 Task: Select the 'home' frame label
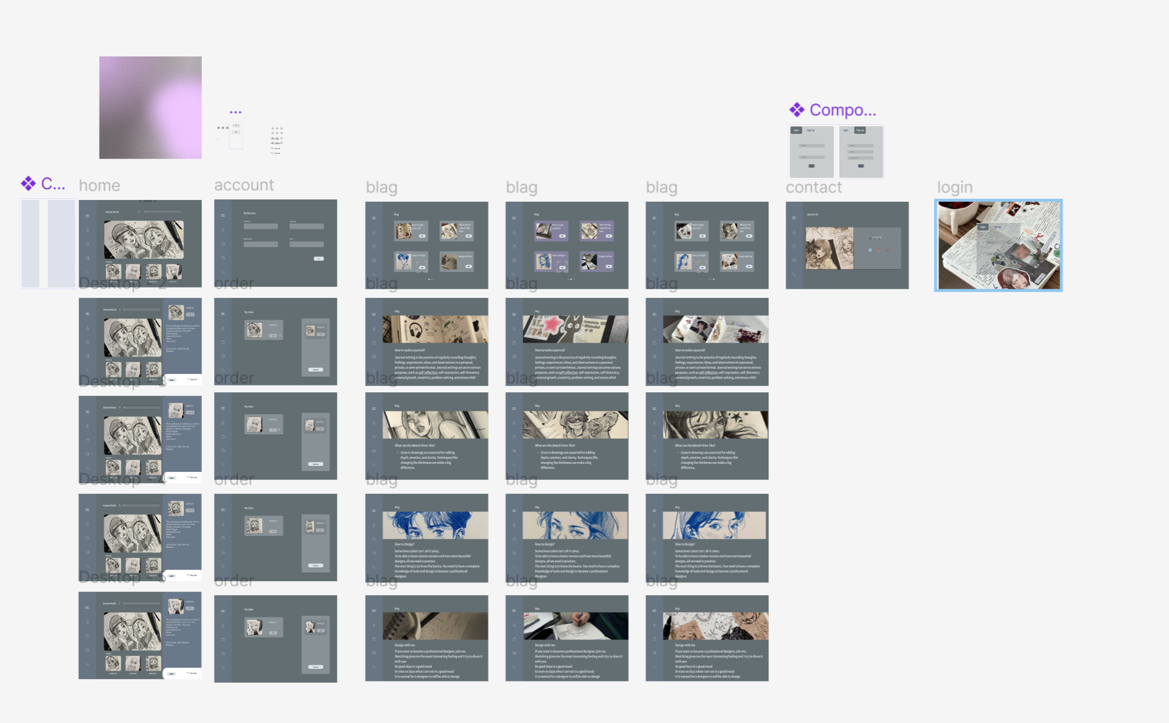click(99, 186)
